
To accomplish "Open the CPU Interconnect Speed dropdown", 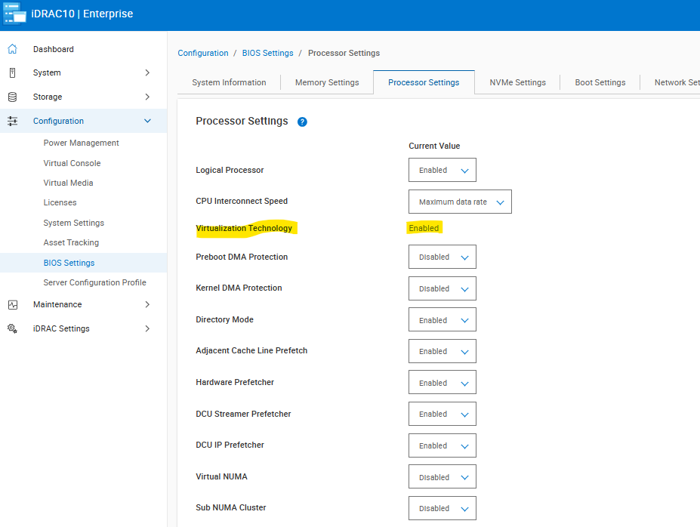I will pos(459,201).
